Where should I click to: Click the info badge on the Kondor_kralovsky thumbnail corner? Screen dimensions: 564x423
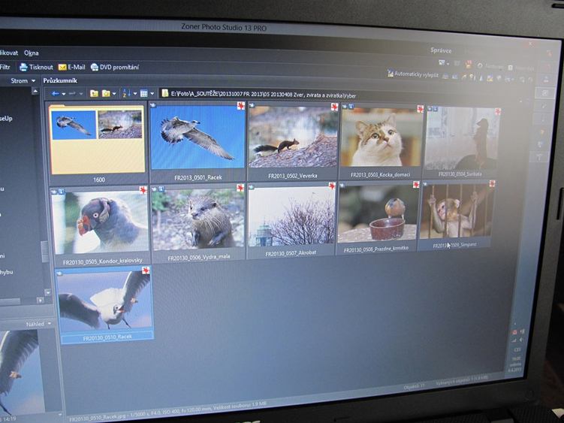pyautogui.click(x=61, y=192)
